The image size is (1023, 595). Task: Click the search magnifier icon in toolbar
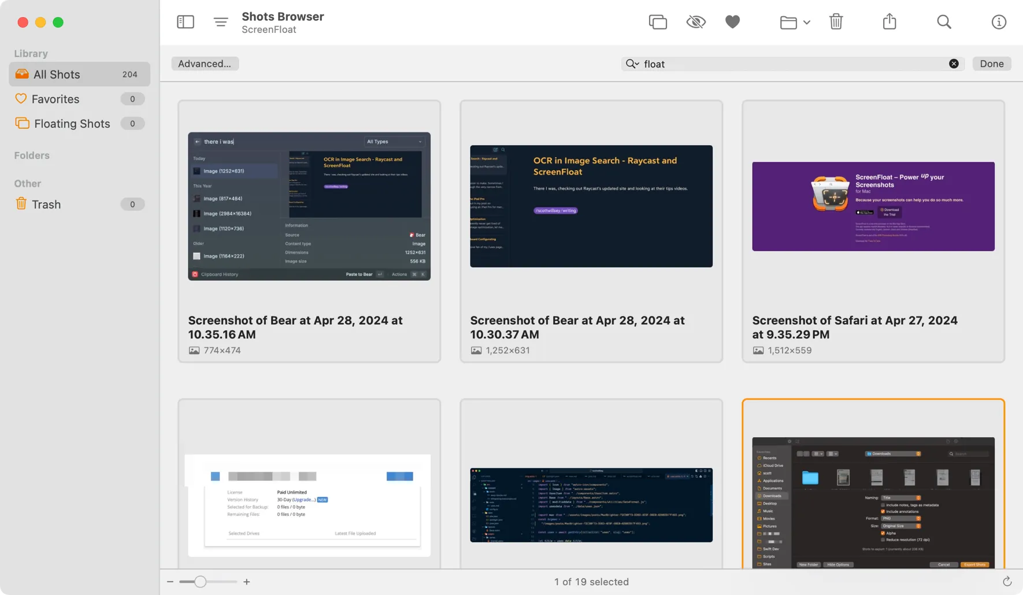(943, 21)
